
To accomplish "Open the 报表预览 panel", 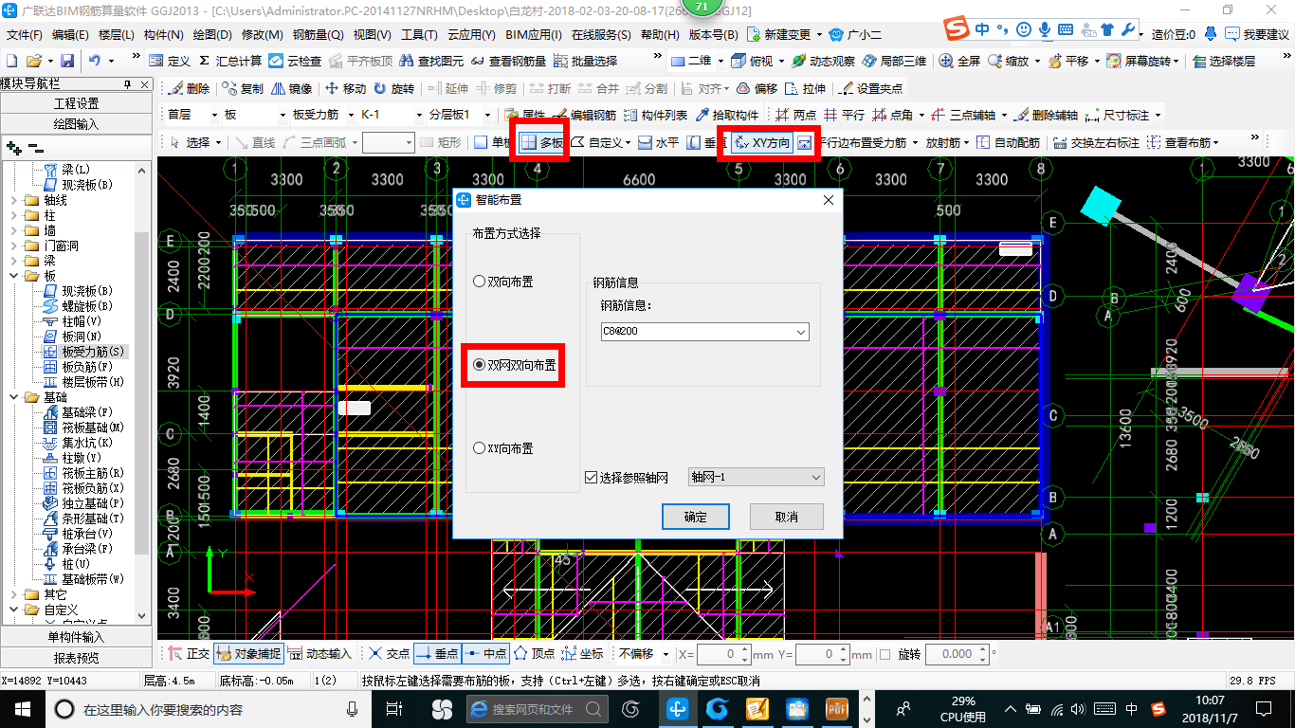I will pyautogui.click(x=76, y=658).
